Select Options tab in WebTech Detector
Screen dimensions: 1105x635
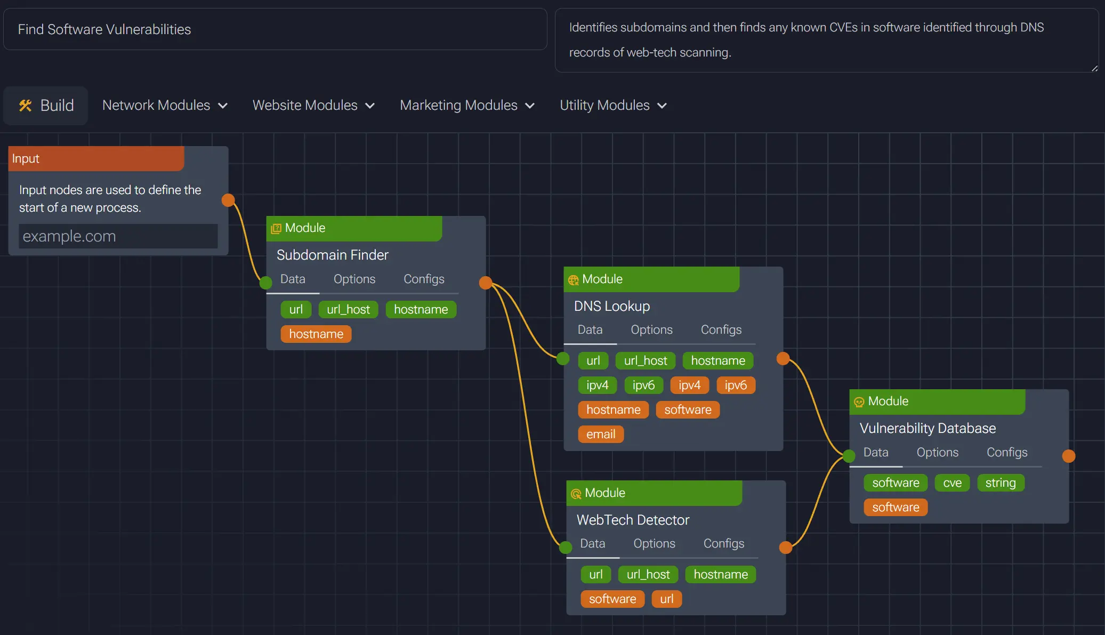(654, 543)
